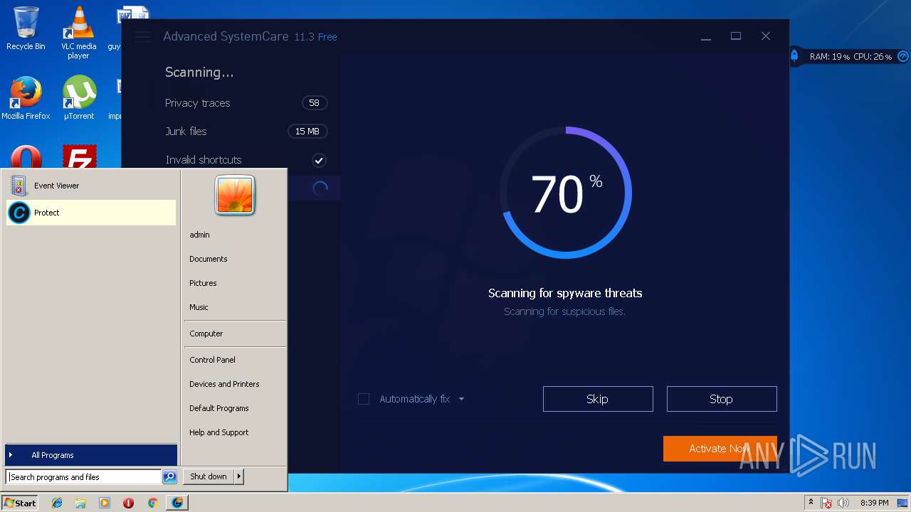Skip the current scan step
911x512 pixels.
click(598, 399)
